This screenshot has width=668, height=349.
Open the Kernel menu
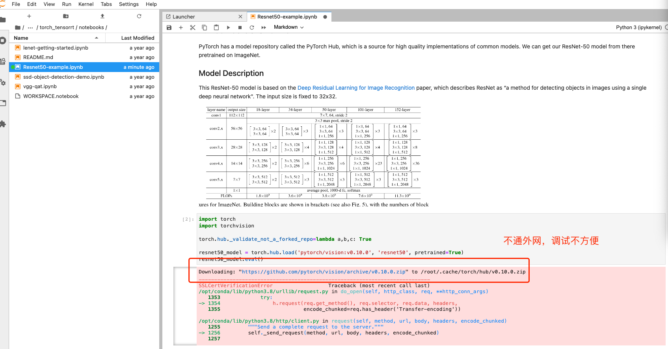click(86, 4)
